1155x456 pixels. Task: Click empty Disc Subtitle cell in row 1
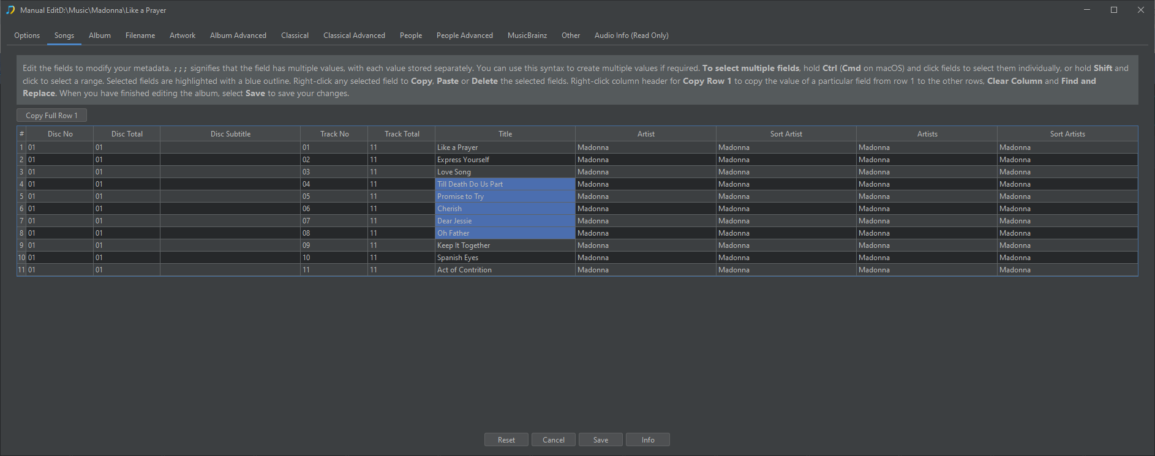pyautogui.click(x=230, y=148)
